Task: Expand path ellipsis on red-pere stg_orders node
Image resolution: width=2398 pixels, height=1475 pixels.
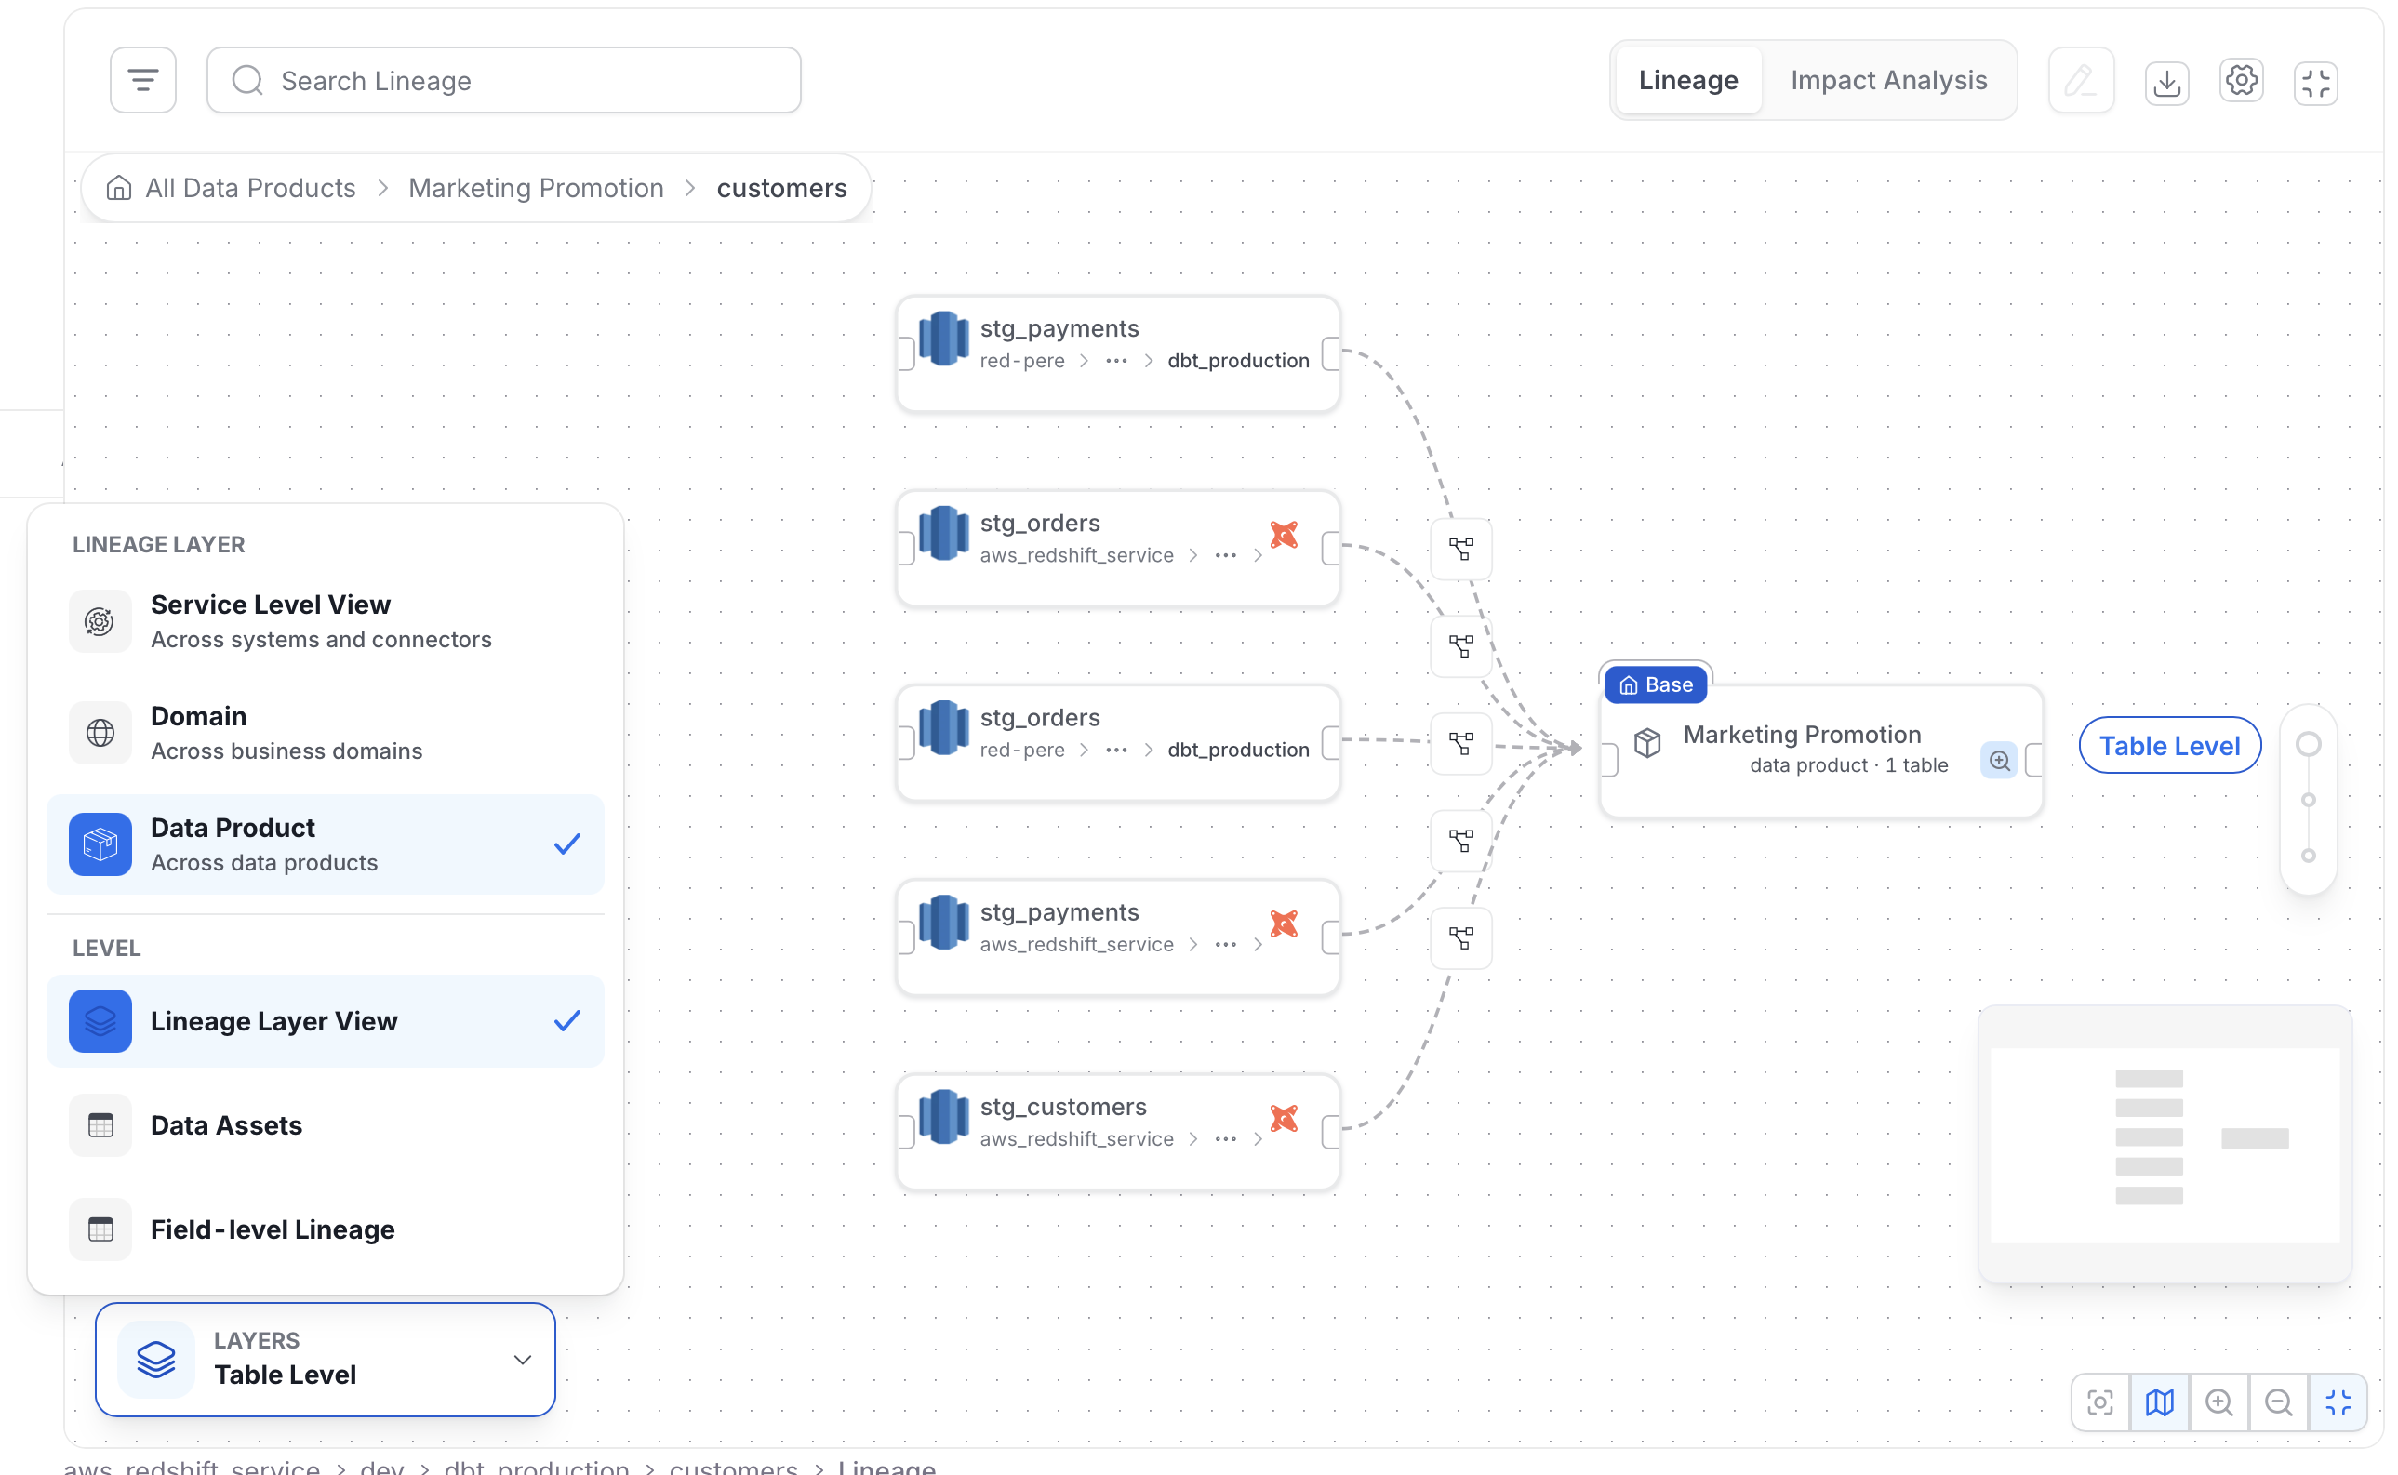Action: (1116, 751)
